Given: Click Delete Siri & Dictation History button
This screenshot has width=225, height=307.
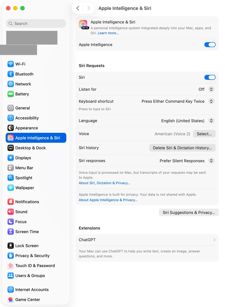Looking at the screenshot, I should tap(182, 148).
